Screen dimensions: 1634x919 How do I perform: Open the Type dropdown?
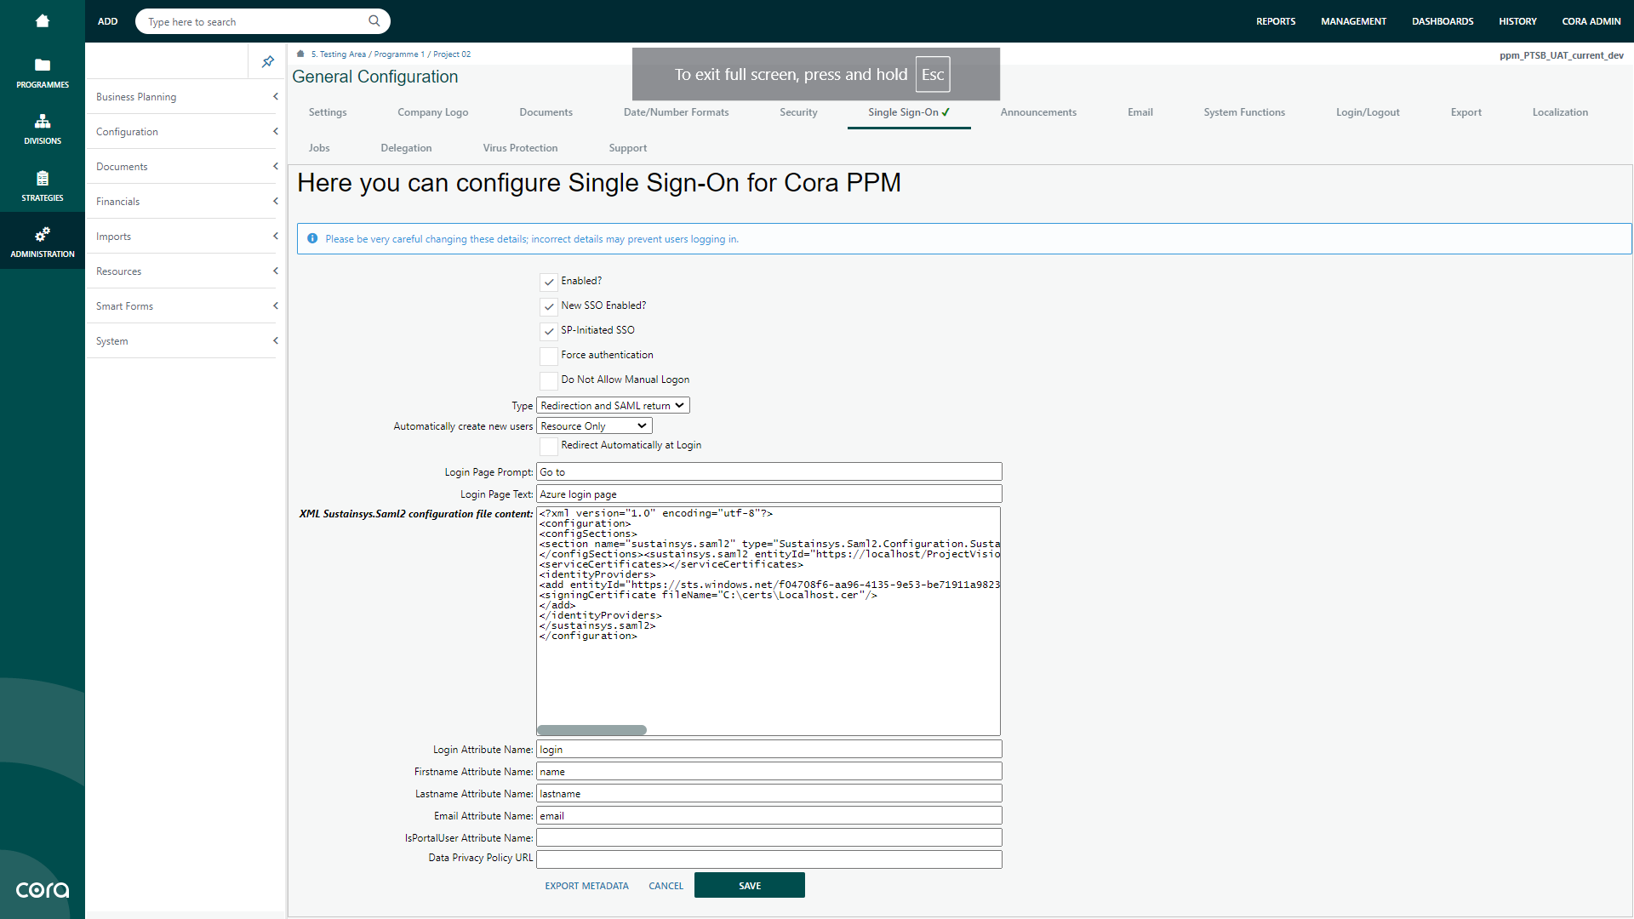pyautogui.click(x=613, y=406)
